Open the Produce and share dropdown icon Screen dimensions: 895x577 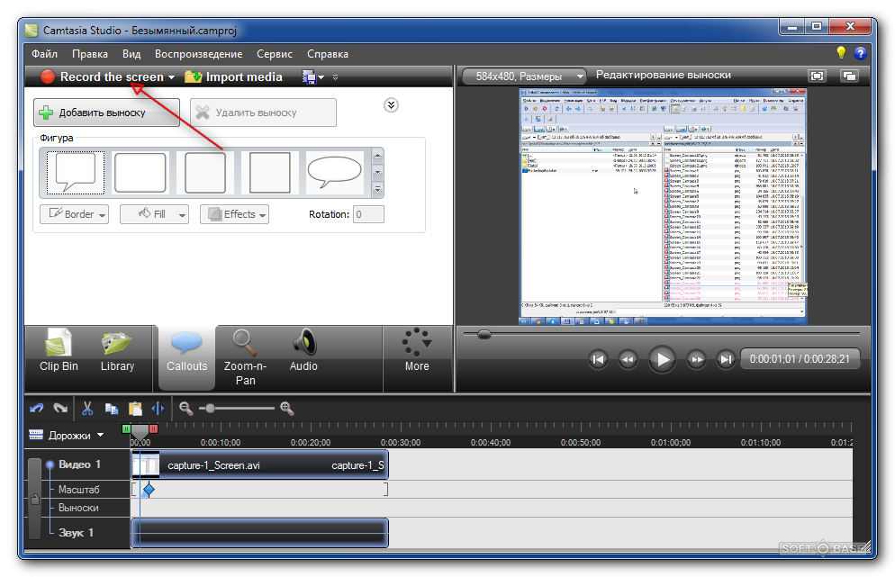pos(312,77)
